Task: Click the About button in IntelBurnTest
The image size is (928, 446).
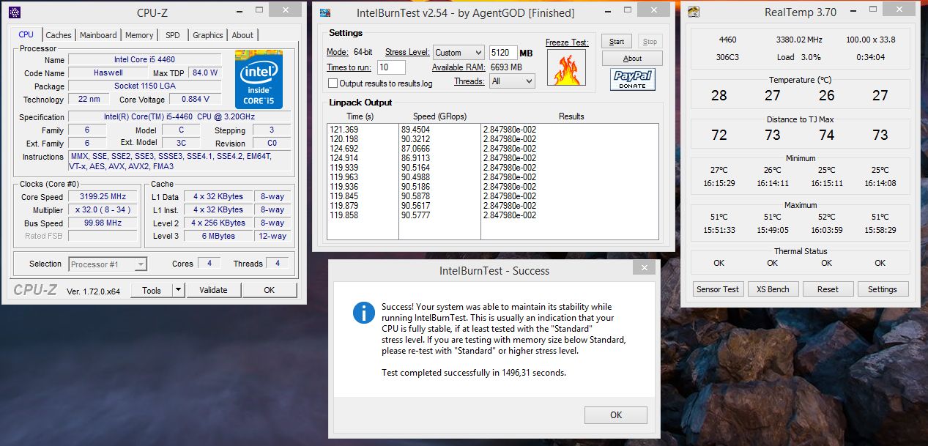Action: click(632, 59)
